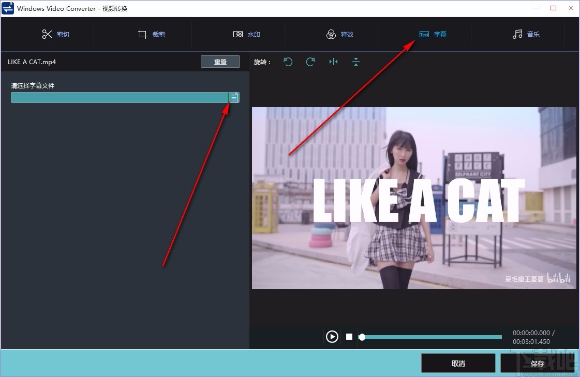Click the horizontal flip icon
Screen dimensions: 580x377
pyautogui.click(x=333, y=62)
